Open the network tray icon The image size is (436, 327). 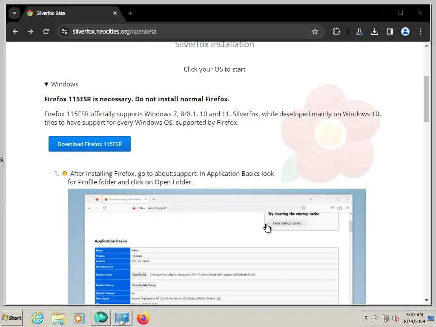385,318
